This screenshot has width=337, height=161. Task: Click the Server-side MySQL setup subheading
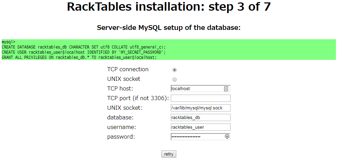169,28
